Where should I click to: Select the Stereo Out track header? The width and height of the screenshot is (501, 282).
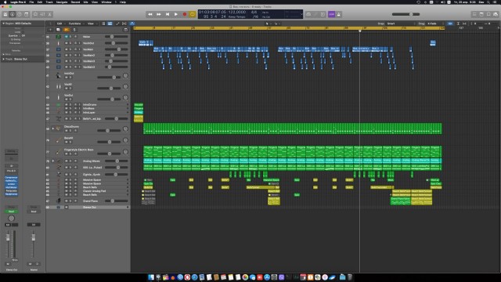(x=88, y=207)
